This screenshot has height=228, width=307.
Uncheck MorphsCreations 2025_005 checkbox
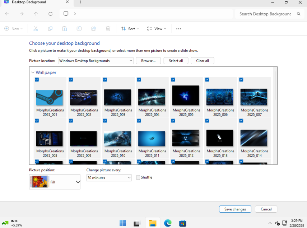point(173,80)
